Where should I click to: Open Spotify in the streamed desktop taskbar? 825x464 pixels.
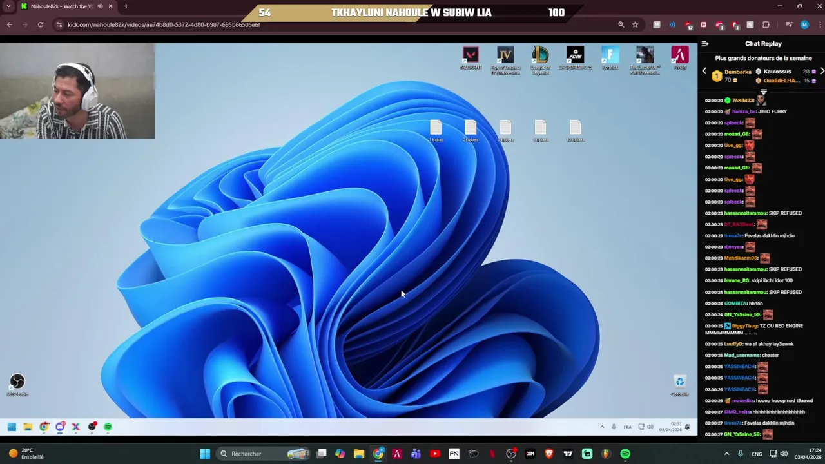(x=108, y=427)
